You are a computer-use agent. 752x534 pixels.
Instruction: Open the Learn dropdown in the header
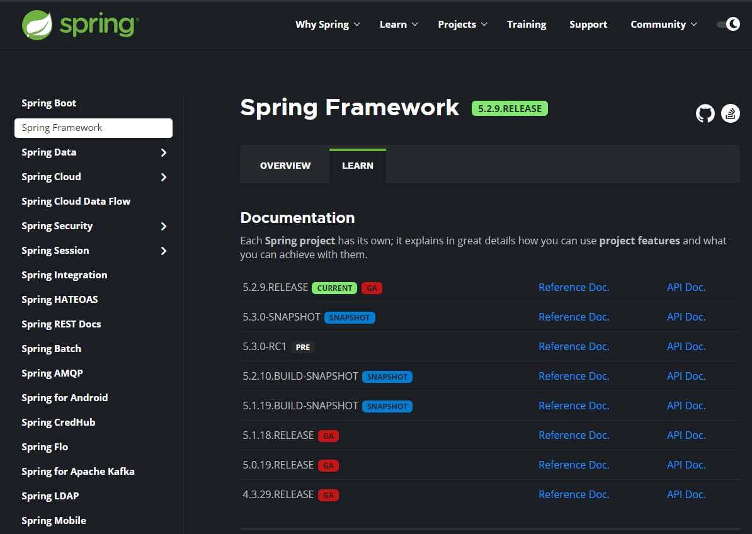[x=399, y=25]
